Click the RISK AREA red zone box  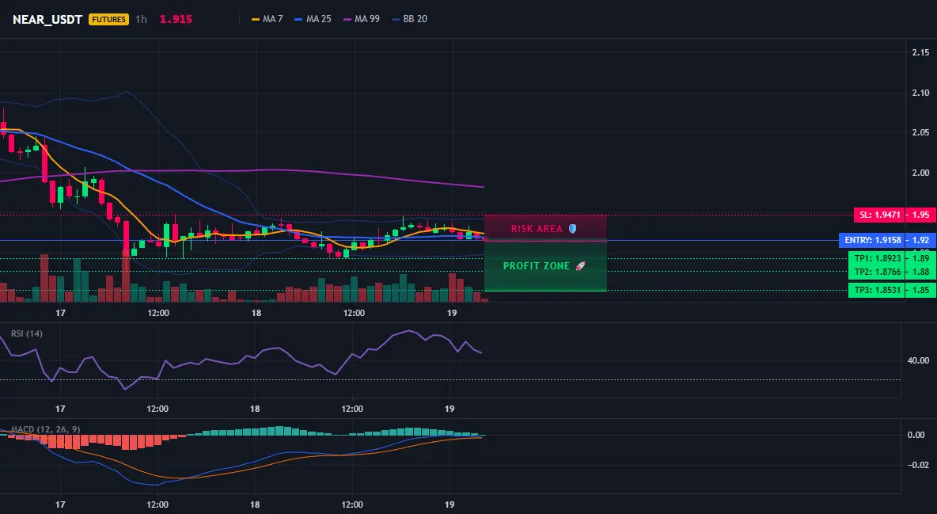pos(545,228)
